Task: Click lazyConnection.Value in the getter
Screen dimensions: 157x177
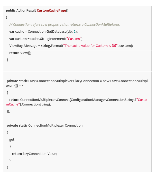Action: click(x=40, y=154)
